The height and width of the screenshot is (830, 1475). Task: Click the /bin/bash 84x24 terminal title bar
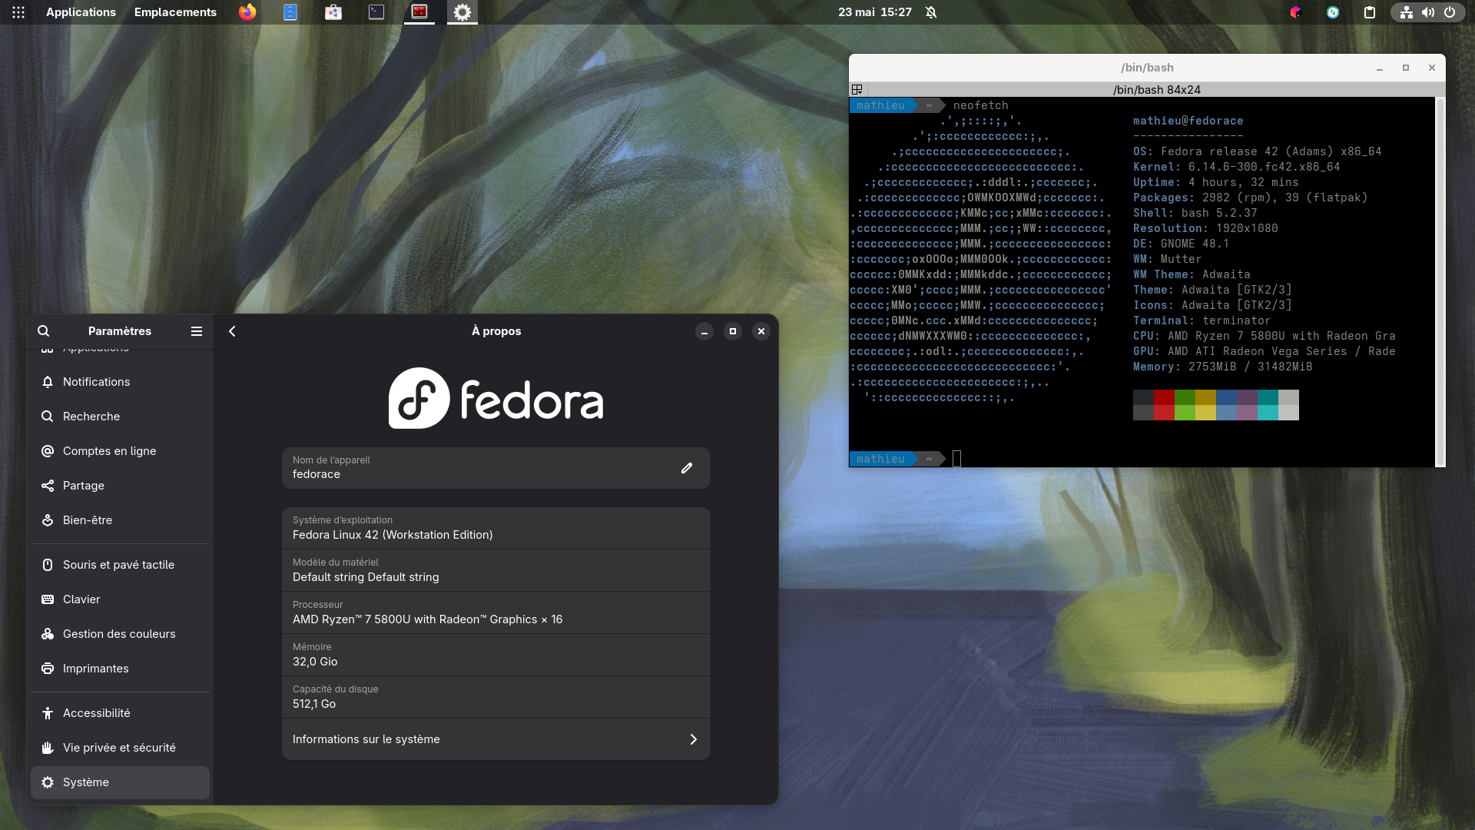tap(1156, 90)
